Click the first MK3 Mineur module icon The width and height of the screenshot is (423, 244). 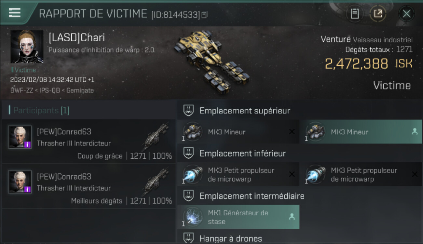[193, 131]
